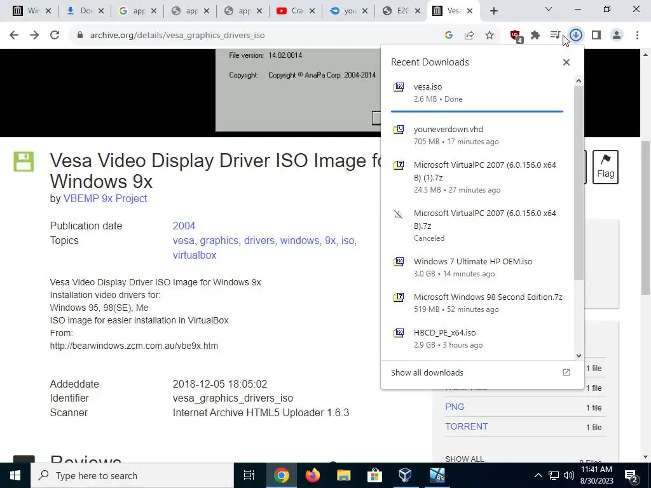Bookmark this page with the star icon
Viewport: 651px width, 488px height.
(x=490, y=36)
